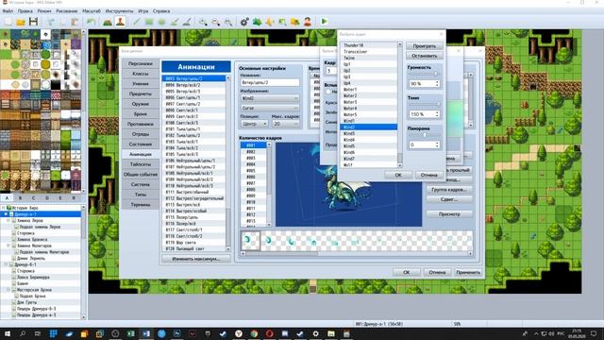
Task: Open the max frames dropdown showing 20
Action: click(285, 124)
